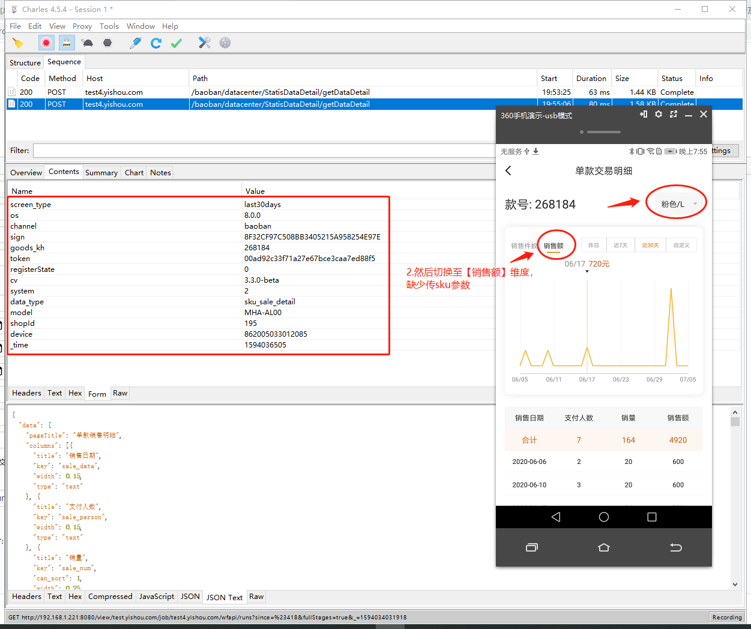The height and width of the screenshot is (629, 751).
Task: Switch to the Sequence tab
Action: (x=64, y=62)
